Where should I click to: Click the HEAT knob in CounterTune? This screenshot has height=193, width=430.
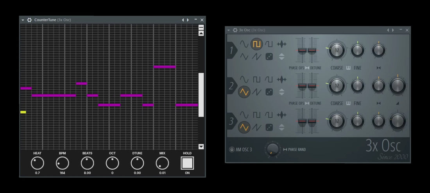[x=37, y=163]
